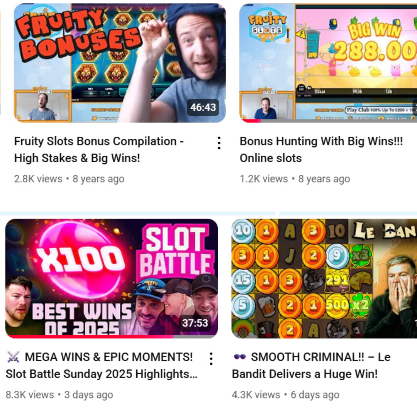
Task: Click the 37:53 duration badge
Action: coord(195,323)
